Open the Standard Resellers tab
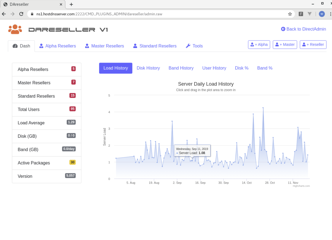The height and width of the screenshot is (240, 332). click(x=155, y=46)
